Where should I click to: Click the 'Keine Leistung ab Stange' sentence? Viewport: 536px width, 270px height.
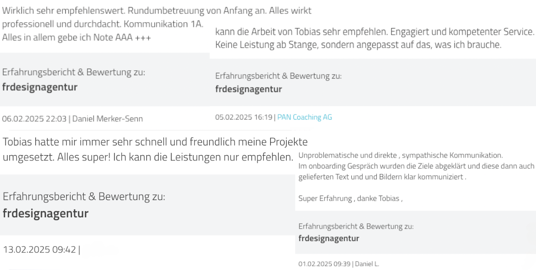[358, 45]
